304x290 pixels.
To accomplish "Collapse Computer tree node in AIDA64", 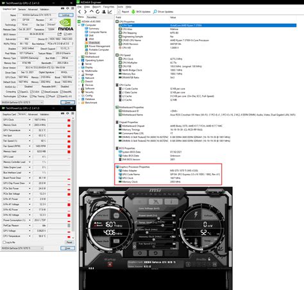I will point(79,25).
